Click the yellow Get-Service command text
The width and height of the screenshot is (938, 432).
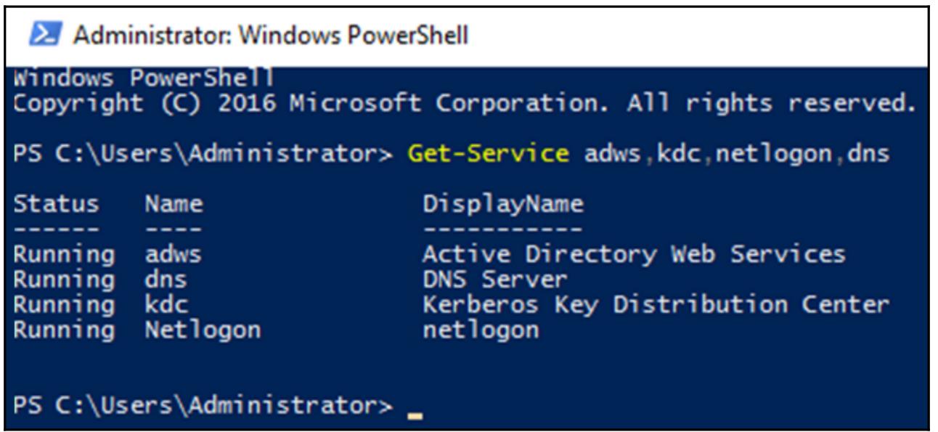coord(488,154)
